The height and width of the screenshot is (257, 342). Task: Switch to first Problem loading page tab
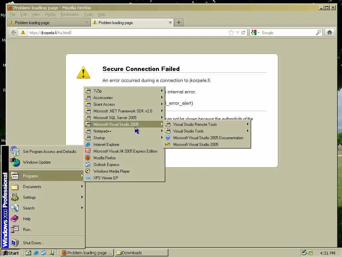[48, 22]
